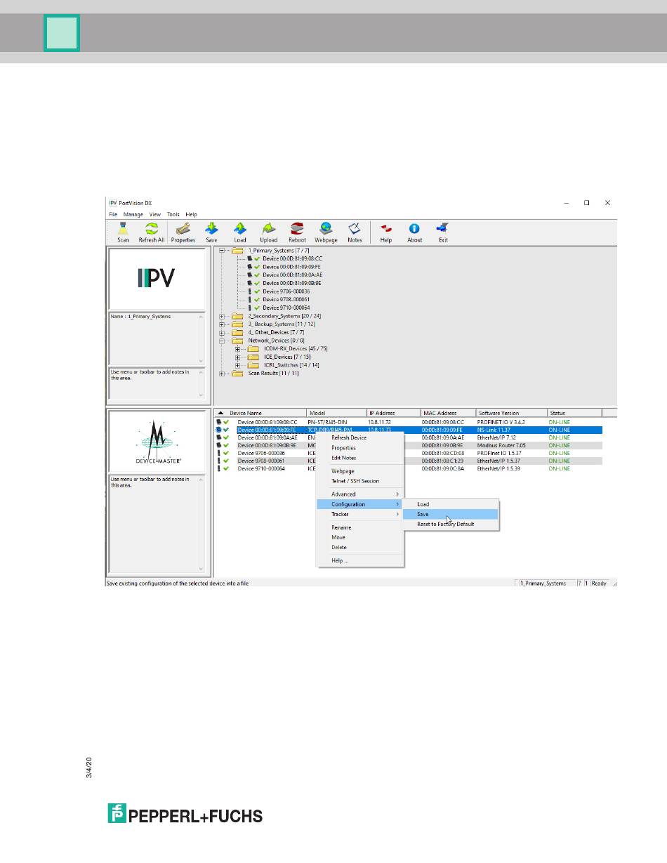Sort by MAC Address column header
Screen dimensions: 667x863
(x=448, y=413)
